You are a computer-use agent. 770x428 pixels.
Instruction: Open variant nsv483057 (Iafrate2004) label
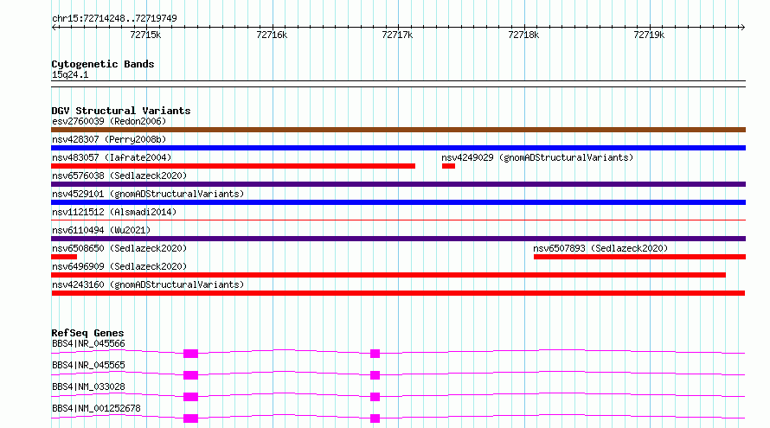112,157
